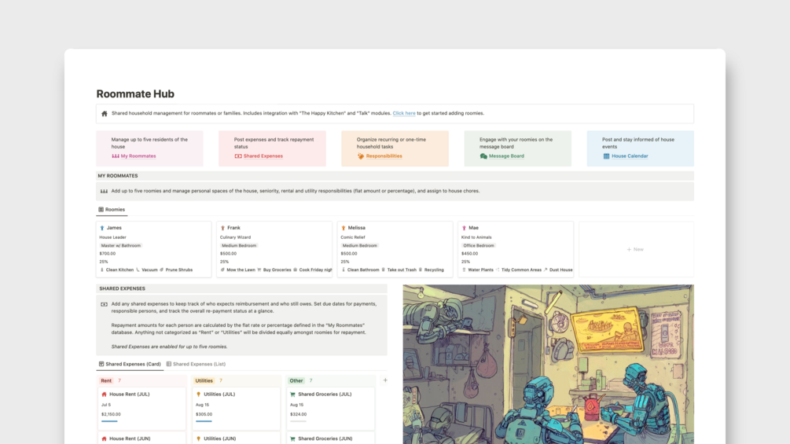Click the progress bar on Shared Groceries (JUL)

pyautogui.click(x=298, y=421)
